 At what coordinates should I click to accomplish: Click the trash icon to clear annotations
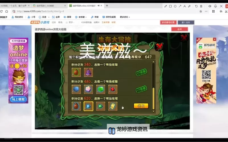(201, 6)
